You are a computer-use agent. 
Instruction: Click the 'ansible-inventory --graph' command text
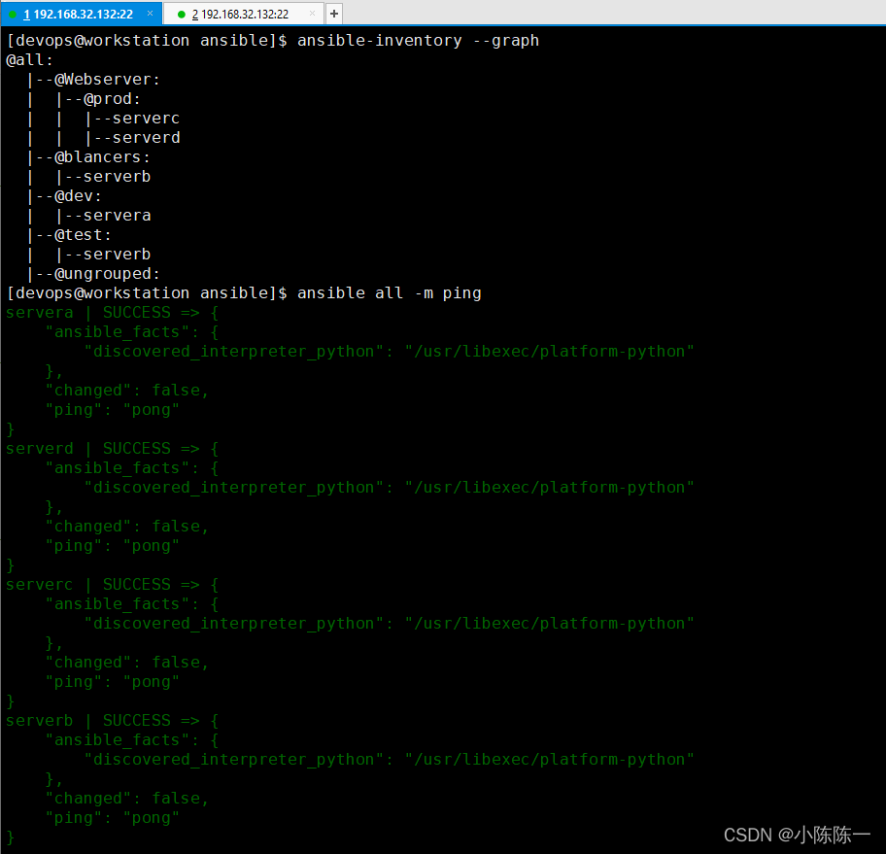pos(418,41)
